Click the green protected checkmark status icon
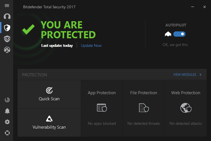 28,29
